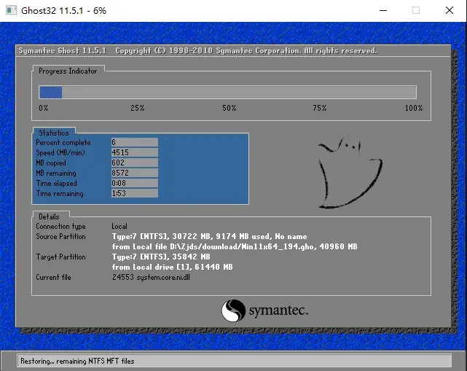
Task: Click the 50% progress scale label
Action: 229,108
